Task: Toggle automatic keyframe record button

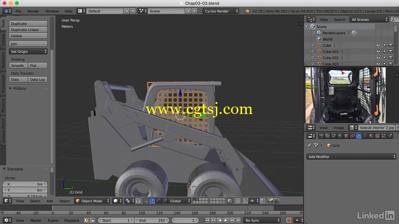Action: tap(289, 220)
